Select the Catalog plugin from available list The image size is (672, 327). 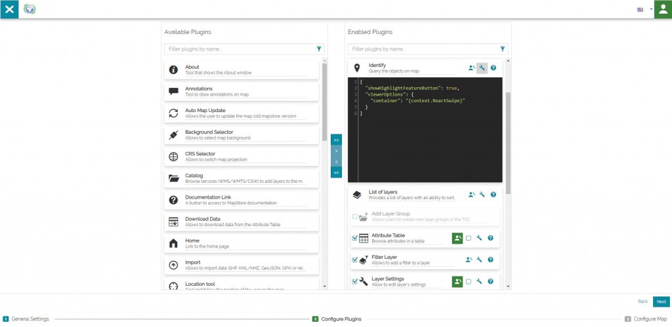click(236, 178)
